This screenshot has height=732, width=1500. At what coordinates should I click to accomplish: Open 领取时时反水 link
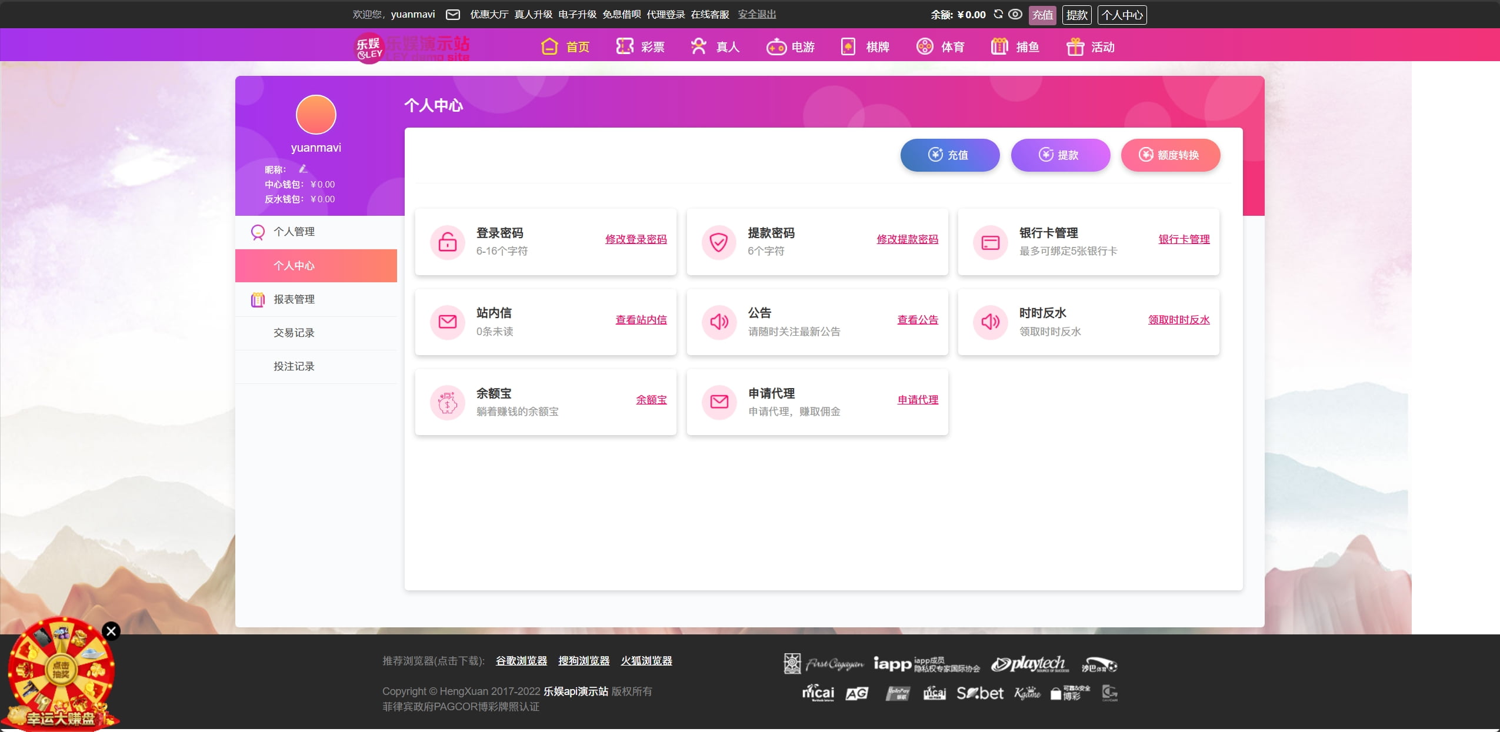[1178, 320]
